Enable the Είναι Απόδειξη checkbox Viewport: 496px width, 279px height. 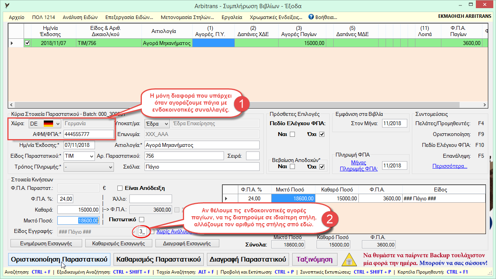pos(120,188)
